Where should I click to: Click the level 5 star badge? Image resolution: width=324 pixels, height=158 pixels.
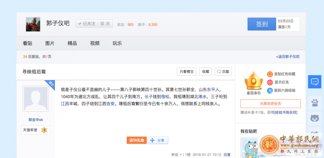coord(44,130)
